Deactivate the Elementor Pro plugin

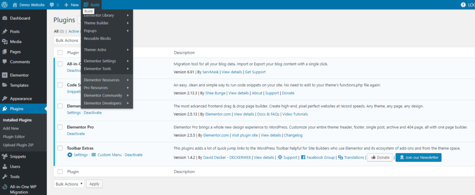(x=76, y=134)
